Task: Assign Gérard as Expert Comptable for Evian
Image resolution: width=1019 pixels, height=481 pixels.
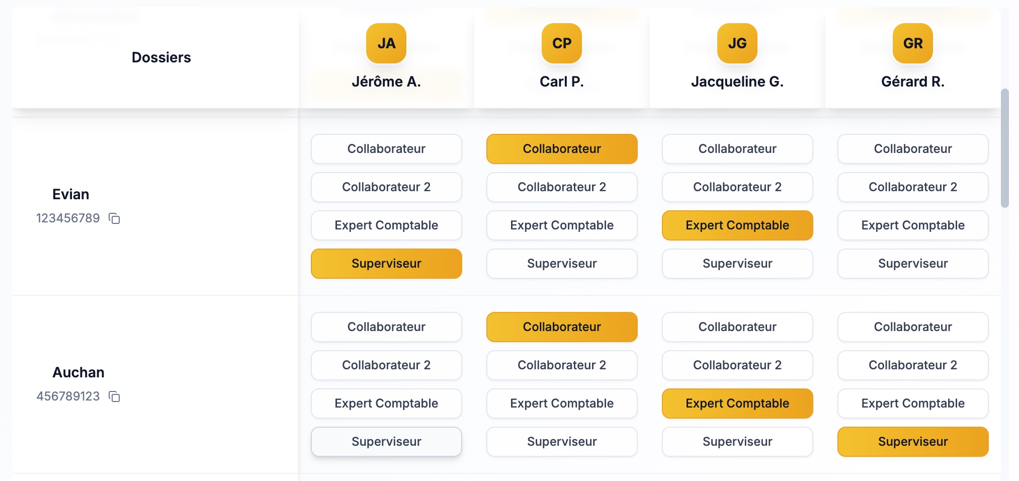Action: (x=913, y=225)
